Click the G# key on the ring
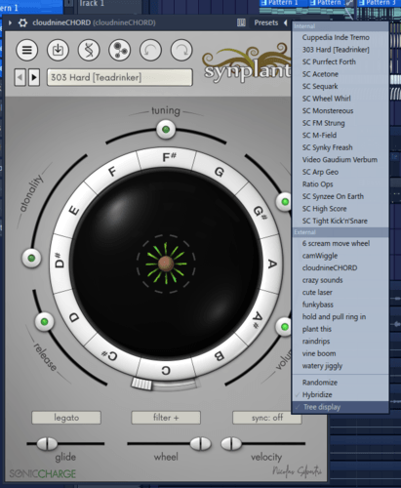This screenshot has width=401, height=488. (260, 212)
